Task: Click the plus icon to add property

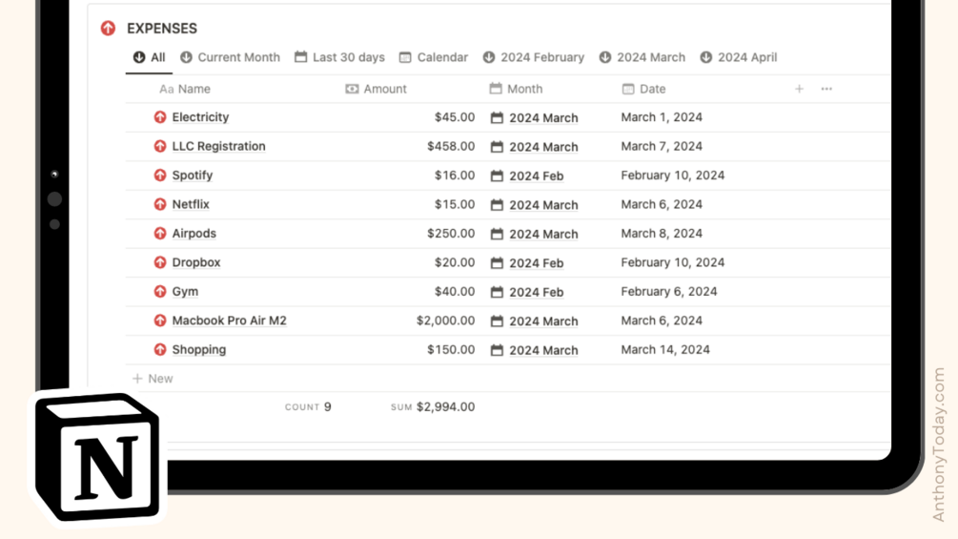Action: 799,89
